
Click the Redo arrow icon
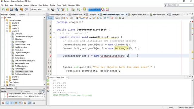(26, 9)
